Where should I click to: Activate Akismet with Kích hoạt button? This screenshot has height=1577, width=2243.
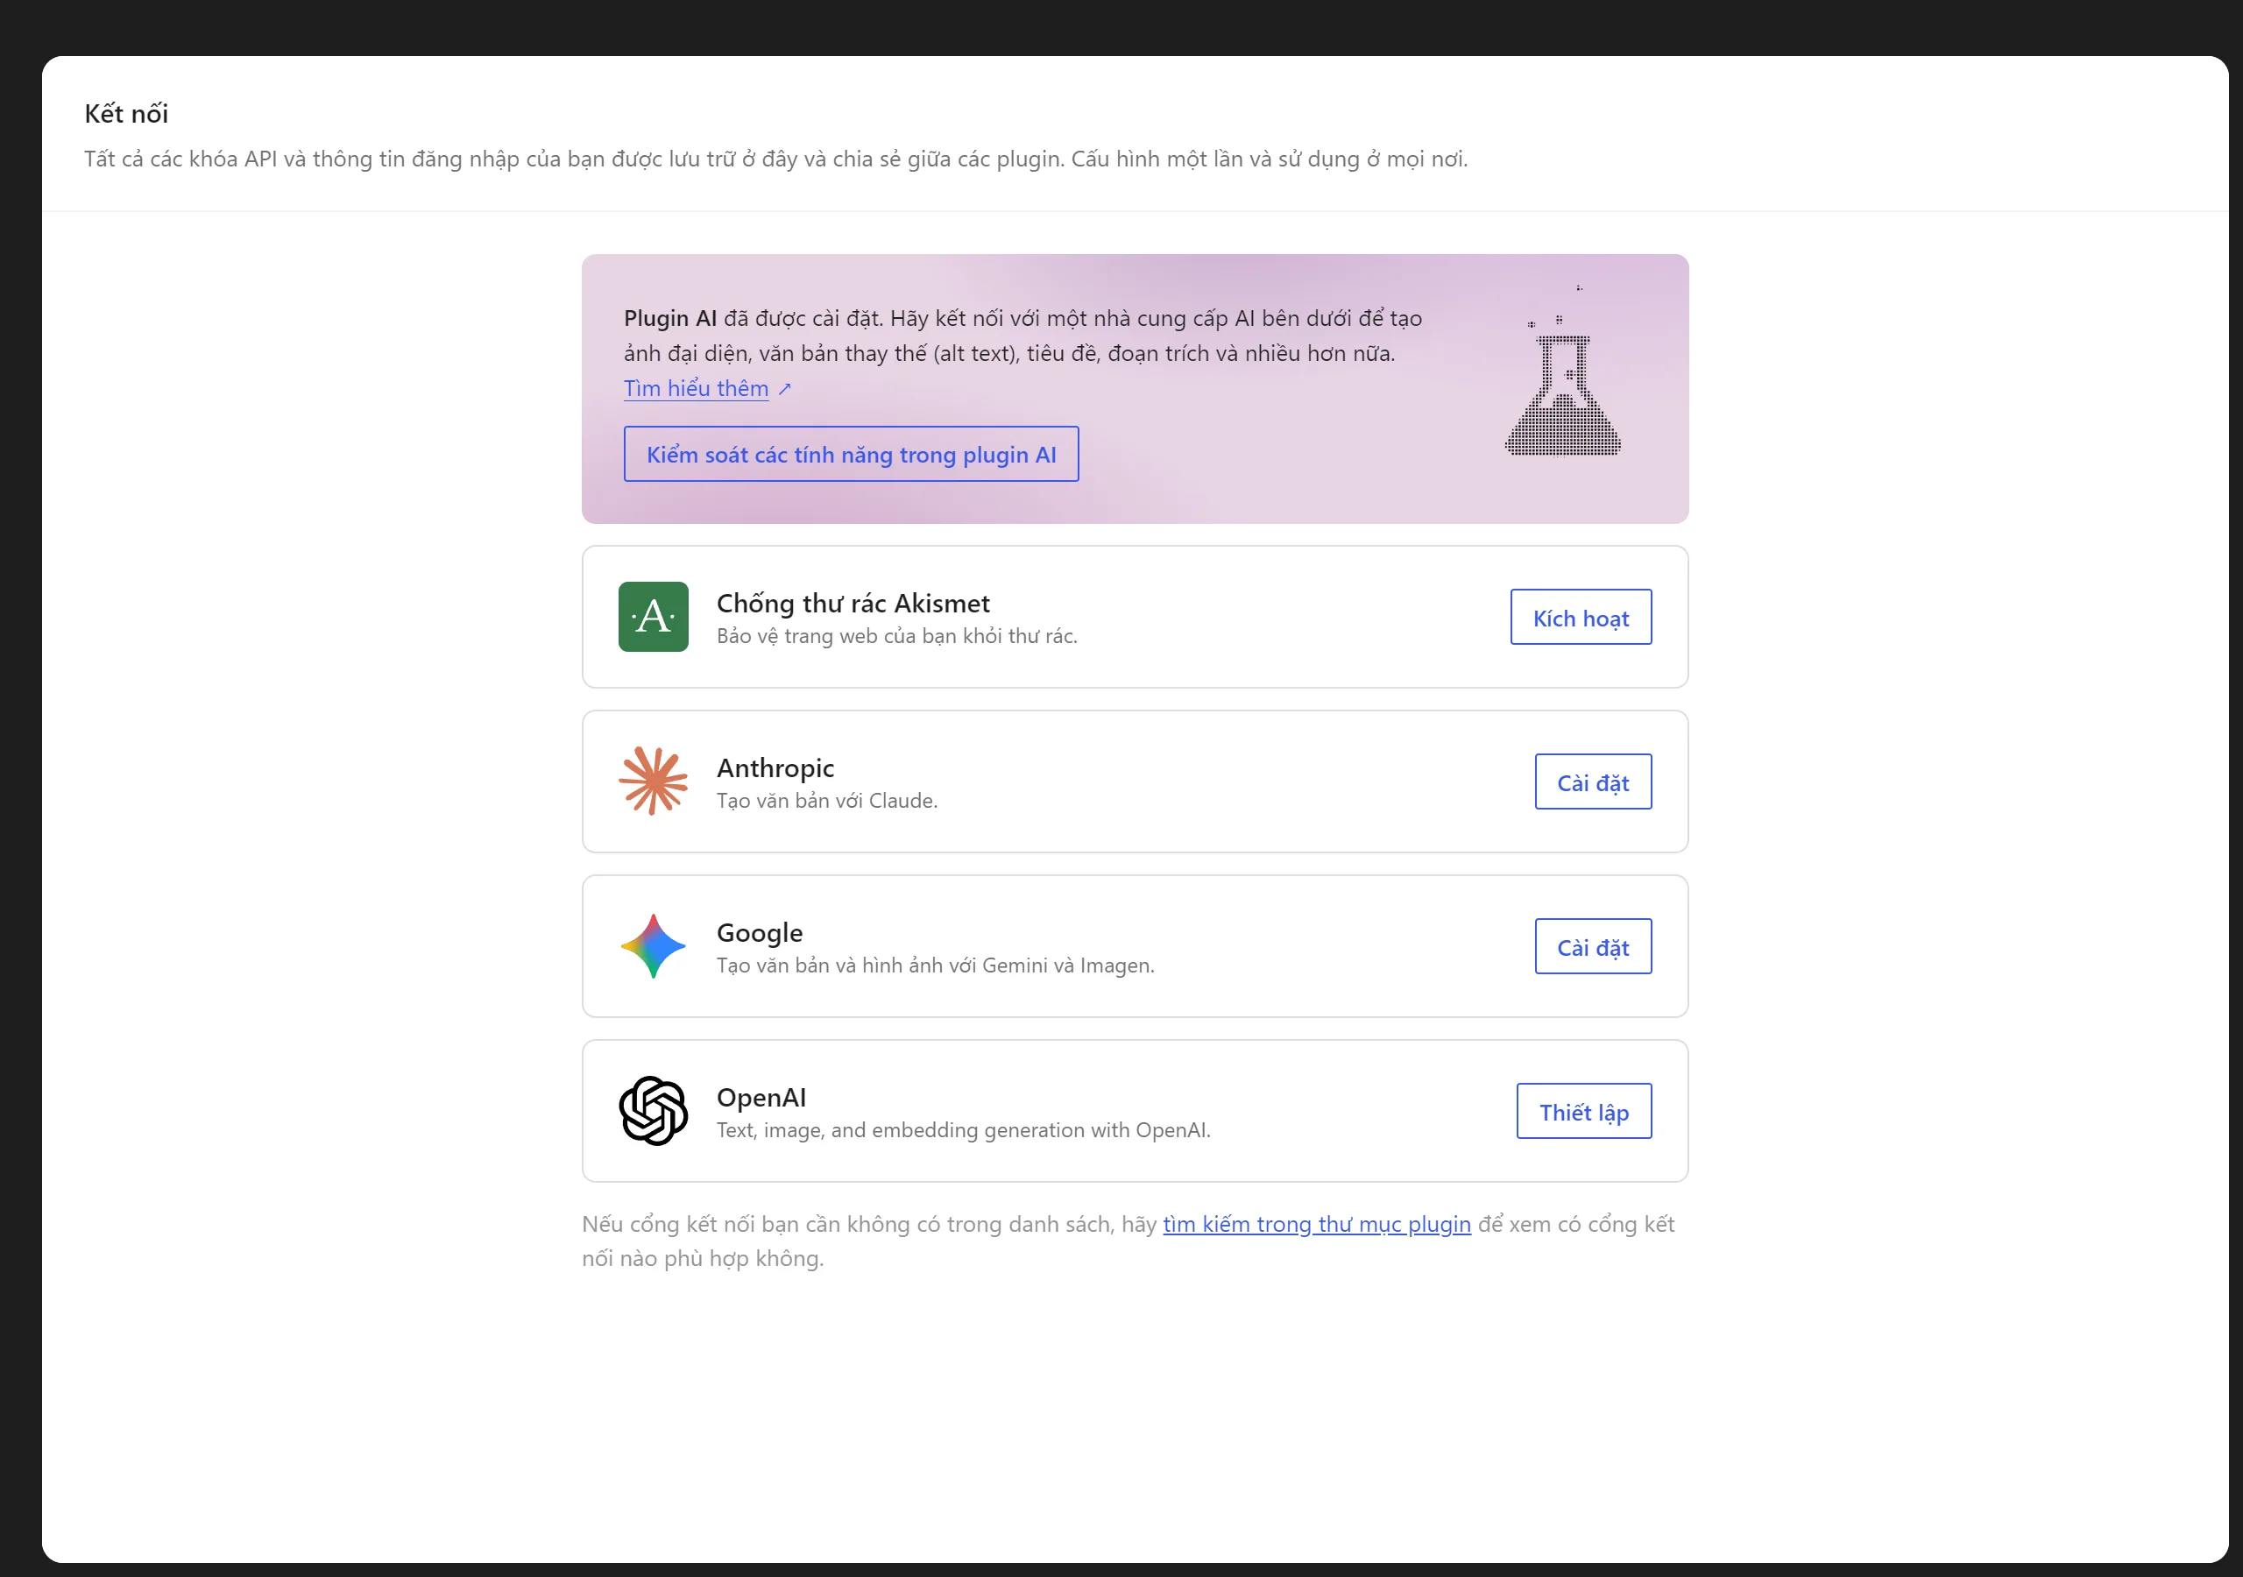point(1581,618)
